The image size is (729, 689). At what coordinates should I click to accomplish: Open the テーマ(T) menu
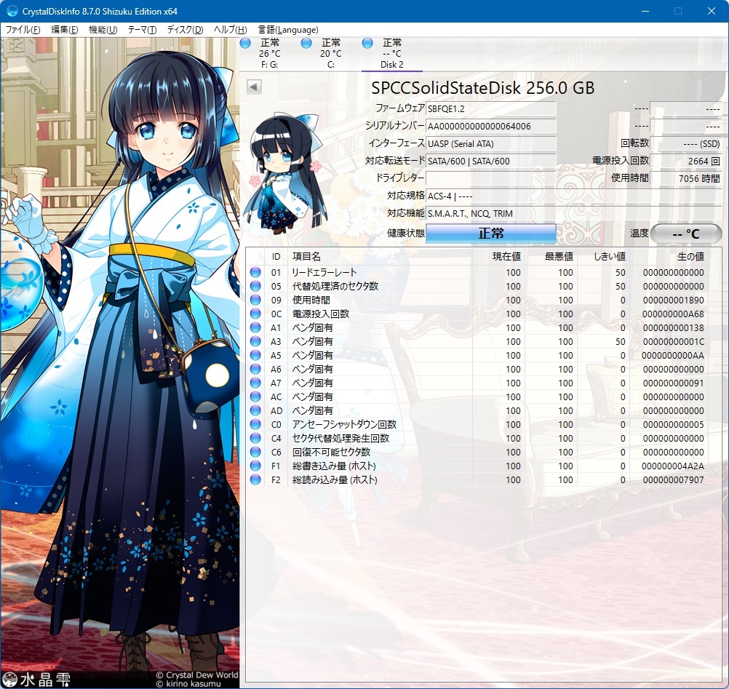coord(142,30)
